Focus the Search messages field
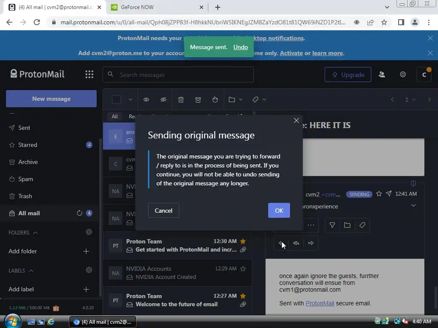 pyautogui.click(x=178, y=74)
